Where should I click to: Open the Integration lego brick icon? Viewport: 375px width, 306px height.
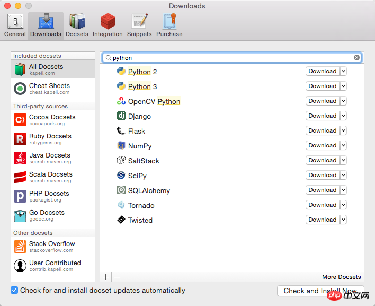click(108, 21)
